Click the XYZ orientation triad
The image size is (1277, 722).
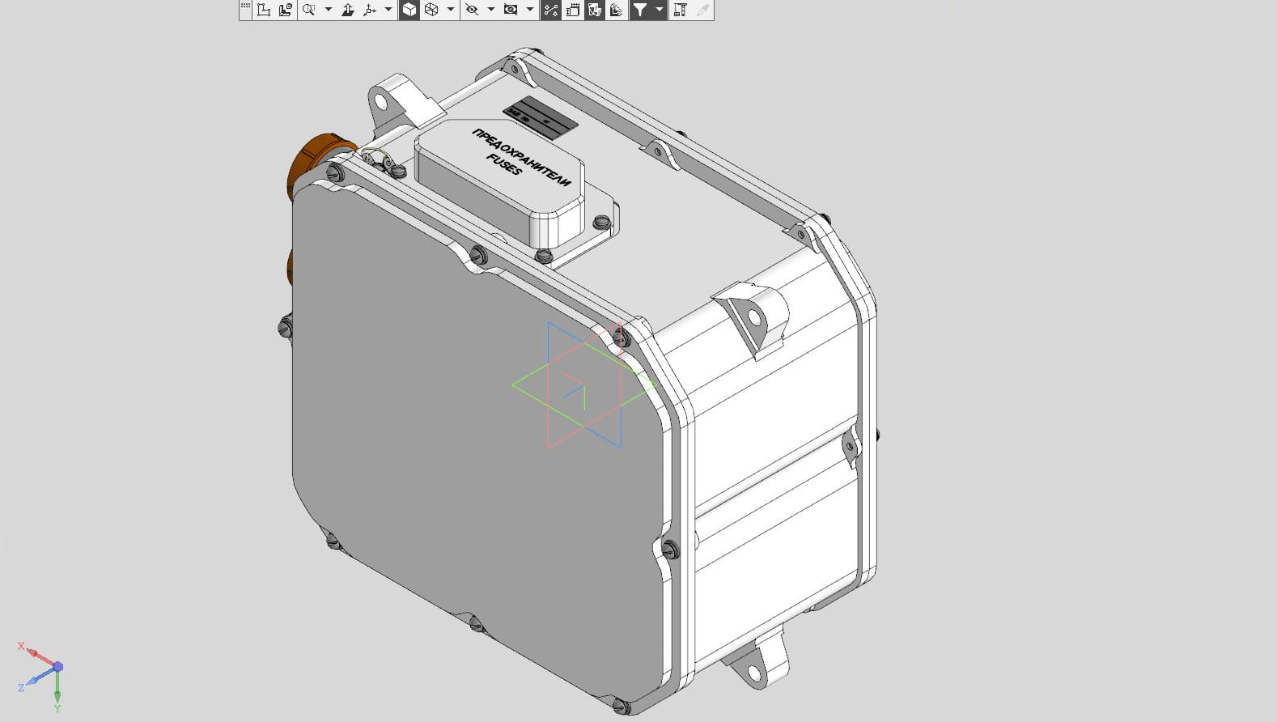coord(45,673)
